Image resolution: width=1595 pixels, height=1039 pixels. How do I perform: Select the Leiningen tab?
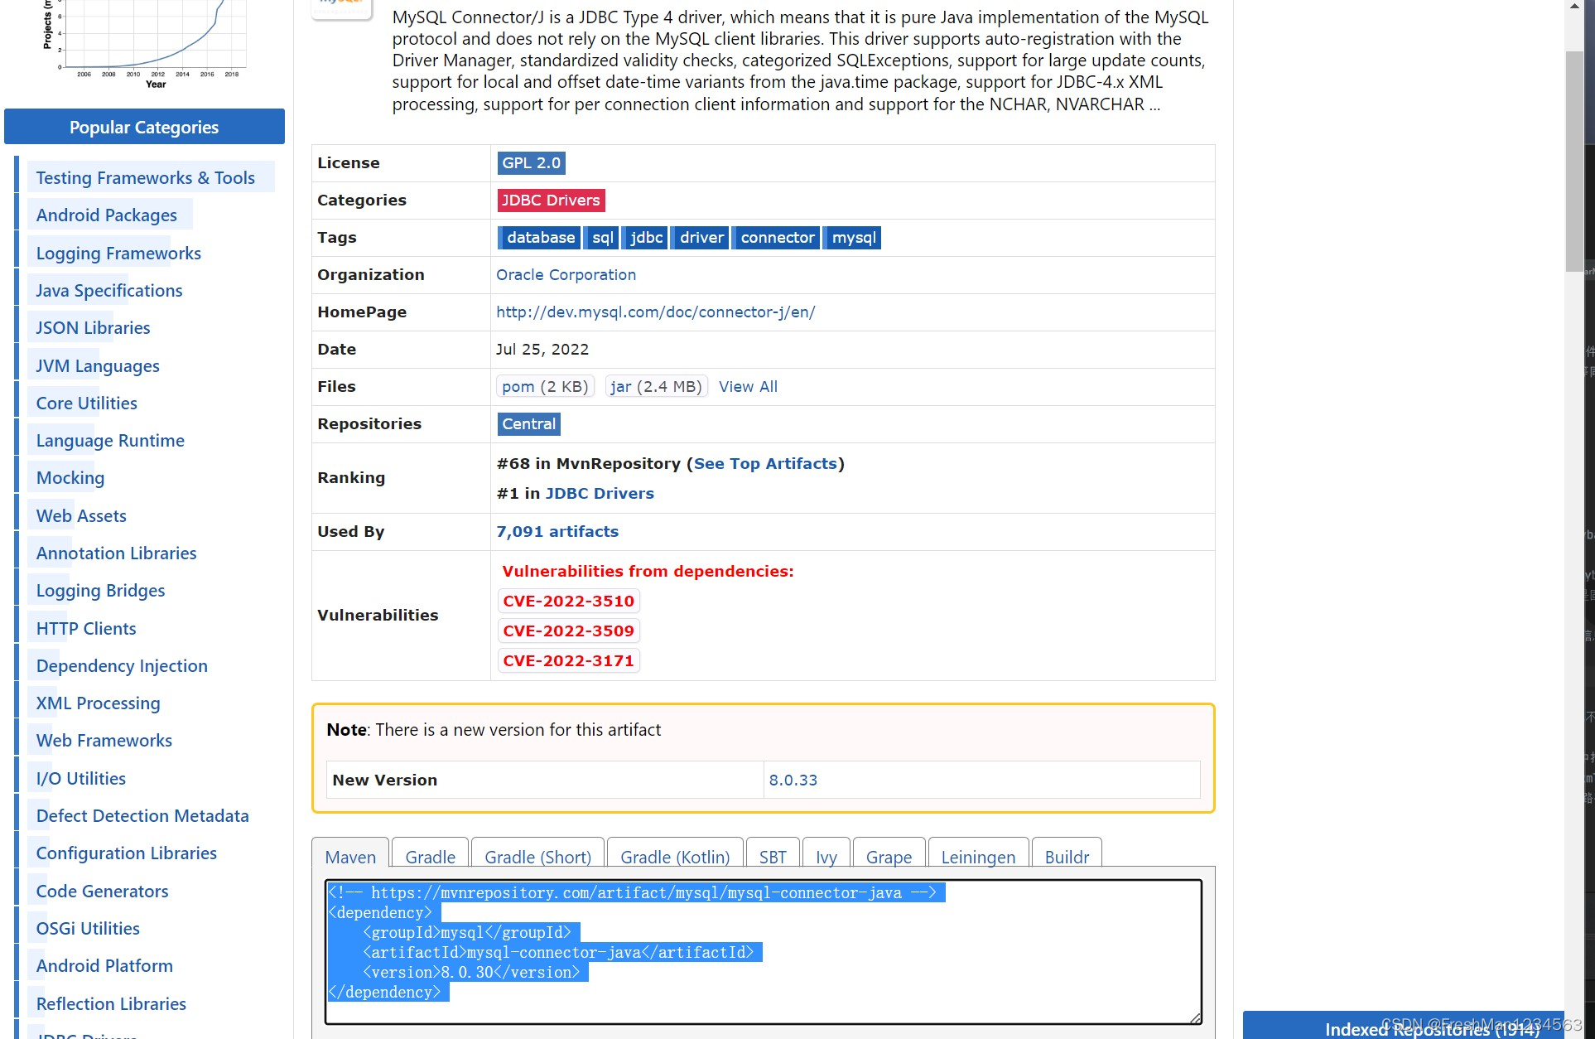(x=977, y=857)
